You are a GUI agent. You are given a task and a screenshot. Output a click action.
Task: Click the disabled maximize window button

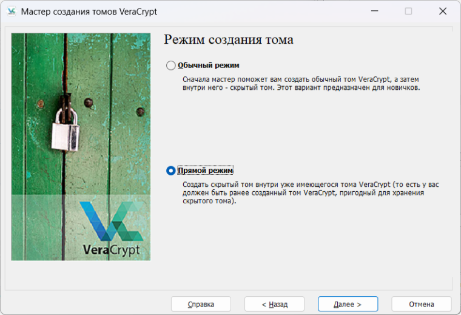(408, 11)
